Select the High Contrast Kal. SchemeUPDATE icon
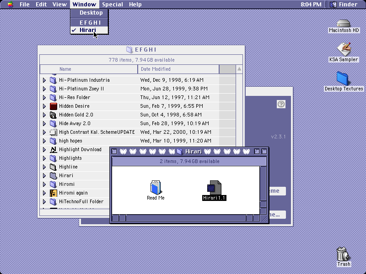366x274 pixels. pos(53,132)
